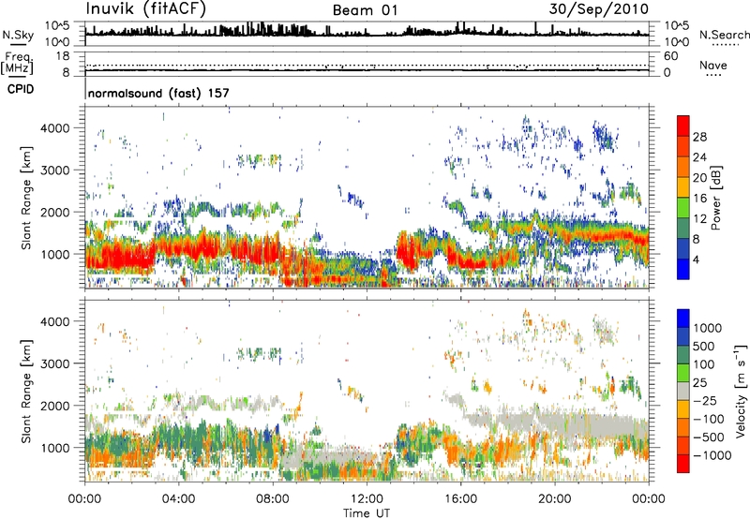750x519 pixels.
Task: Click the title "Inuvik (fitACF)"
Action: click(145, 9)
